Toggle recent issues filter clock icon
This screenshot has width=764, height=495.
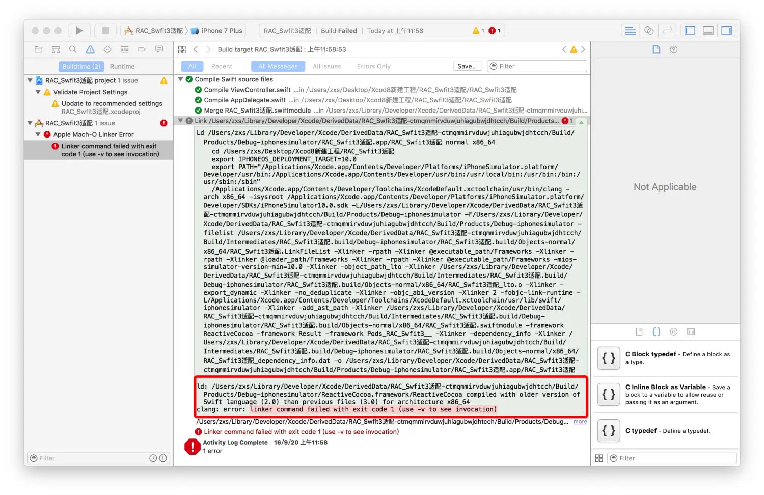[153, 458]
